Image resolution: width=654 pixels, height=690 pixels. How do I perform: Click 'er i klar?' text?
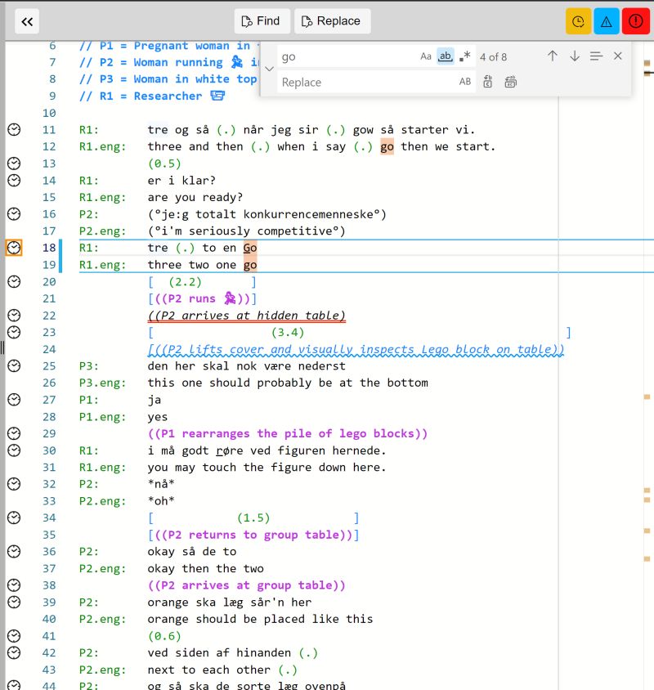point(181,181)
